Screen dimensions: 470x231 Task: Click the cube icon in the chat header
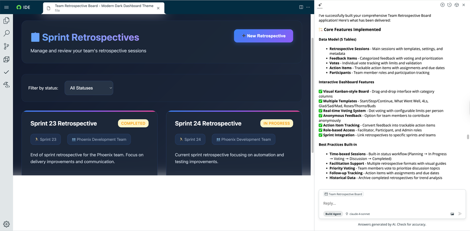[x=456, y=5]
